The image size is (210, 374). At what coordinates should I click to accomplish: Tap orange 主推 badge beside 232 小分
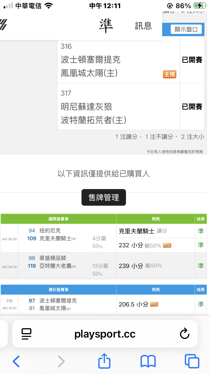pos(167,245)
